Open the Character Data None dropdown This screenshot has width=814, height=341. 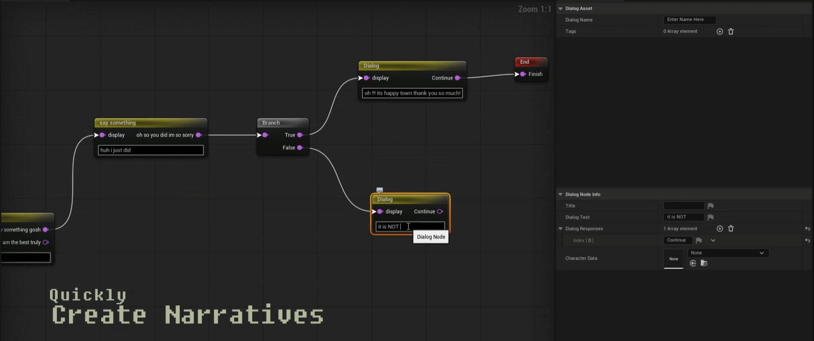click(728, 253)
